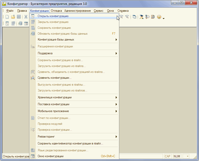Choose Проверка конфигурации... menu item
Viewport: 199px width, 161px height.
click(x=74, y=130)
